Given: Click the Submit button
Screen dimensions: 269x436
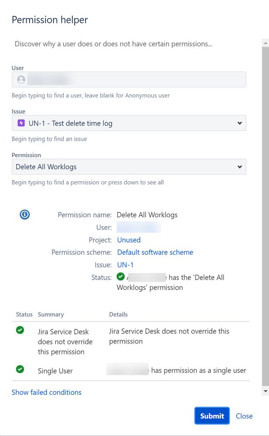Looking at the screenshot, I should (212, 416).
